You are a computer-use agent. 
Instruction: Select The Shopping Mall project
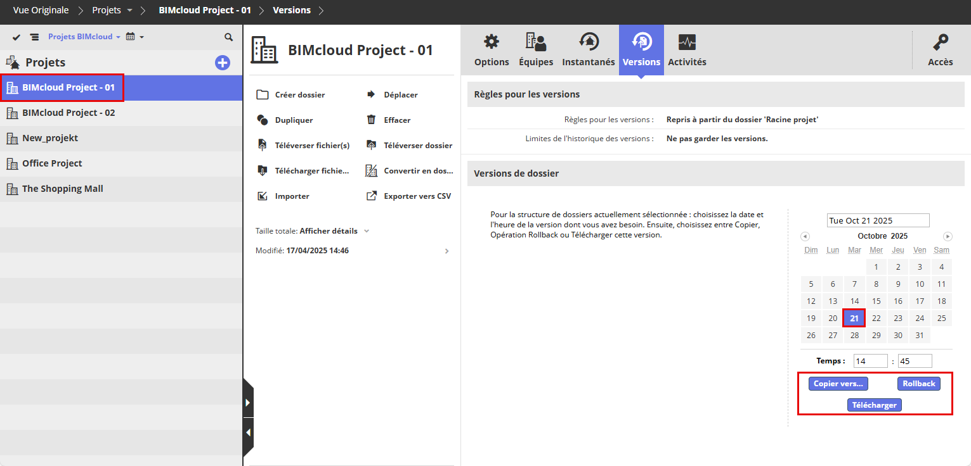[121, 189]
